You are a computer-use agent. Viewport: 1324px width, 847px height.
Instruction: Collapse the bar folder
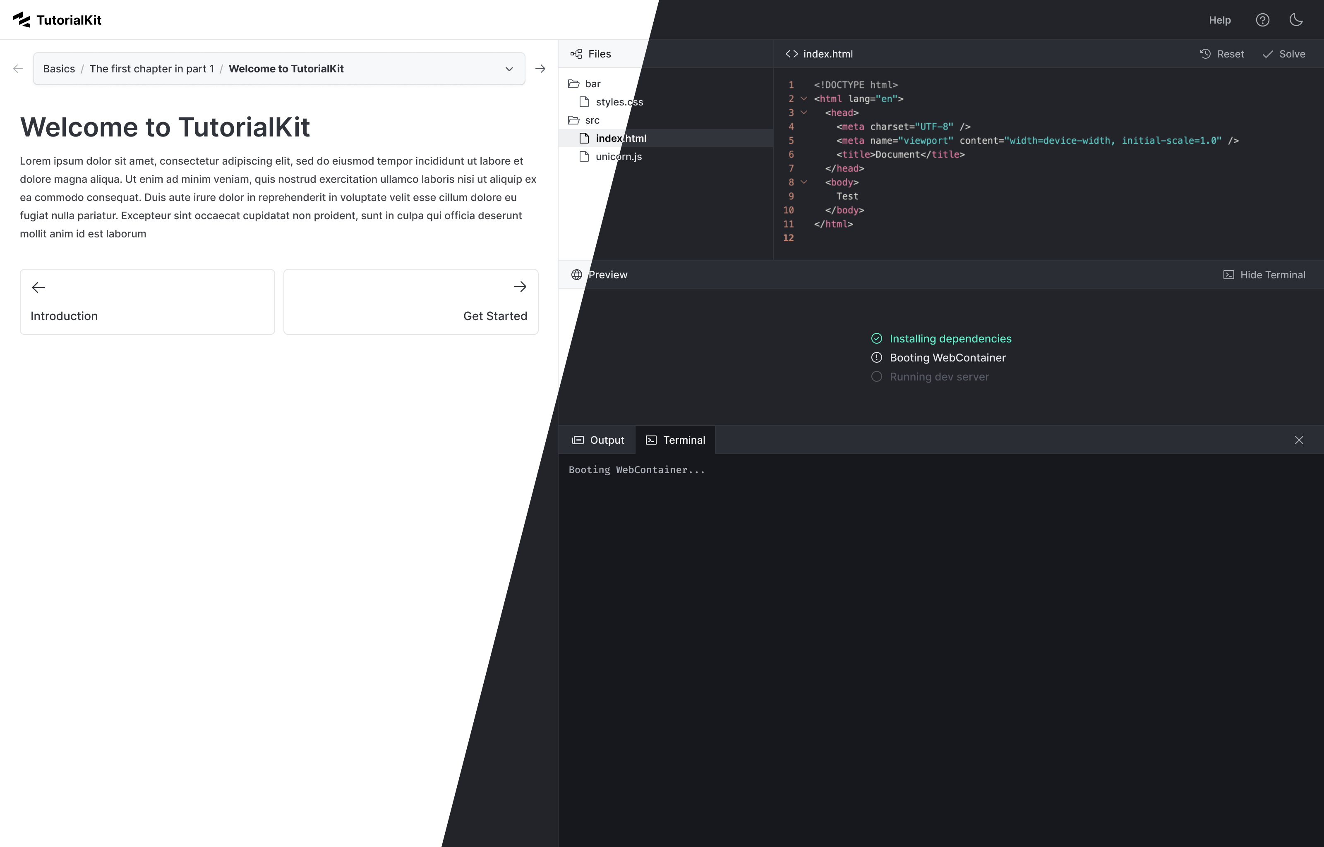coord(585,84)
